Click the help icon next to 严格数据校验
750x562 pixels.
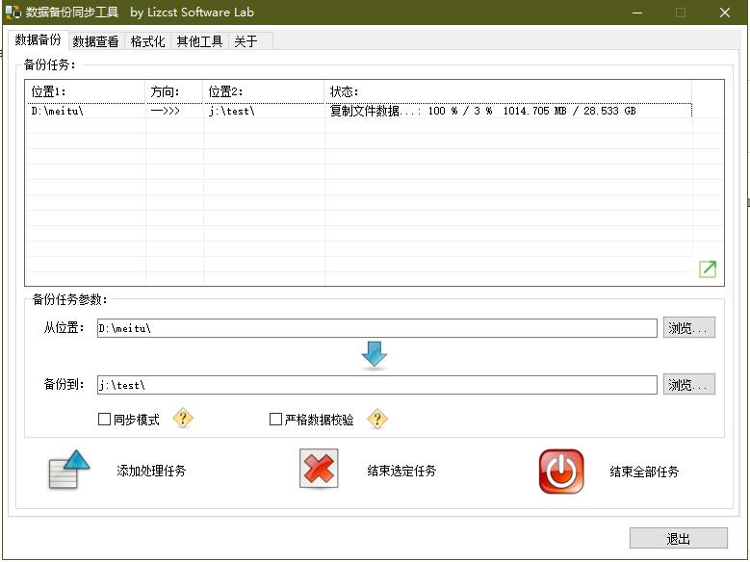pos(377,419)
